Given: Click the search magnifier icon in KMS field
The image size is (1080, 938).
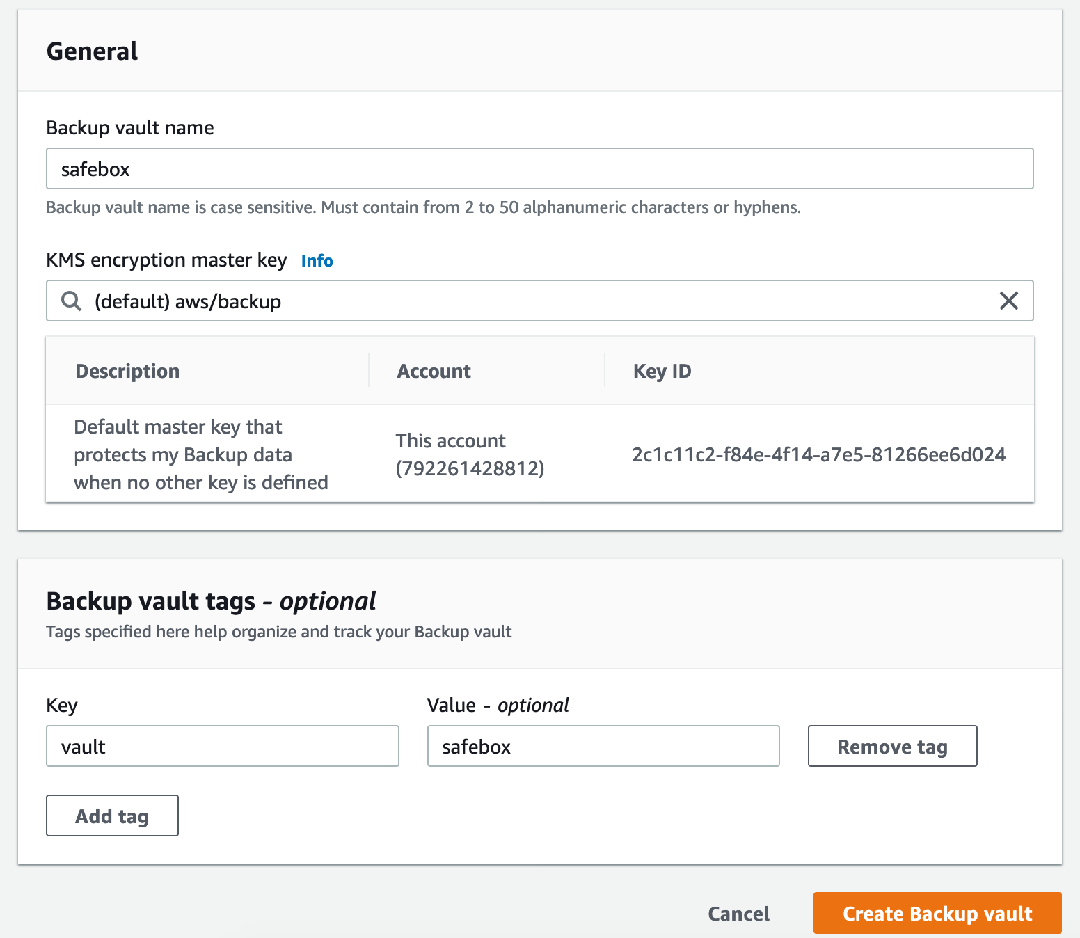Looking at the screenshot, I should [x=71, y=301].
